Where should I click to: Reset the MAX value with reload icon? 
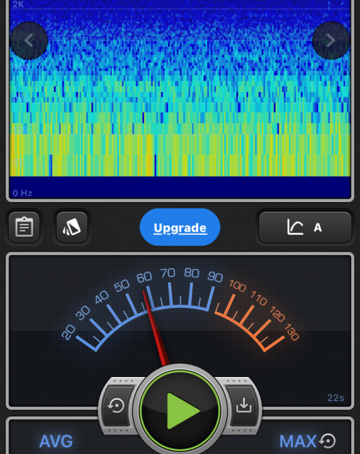point(328,441)
